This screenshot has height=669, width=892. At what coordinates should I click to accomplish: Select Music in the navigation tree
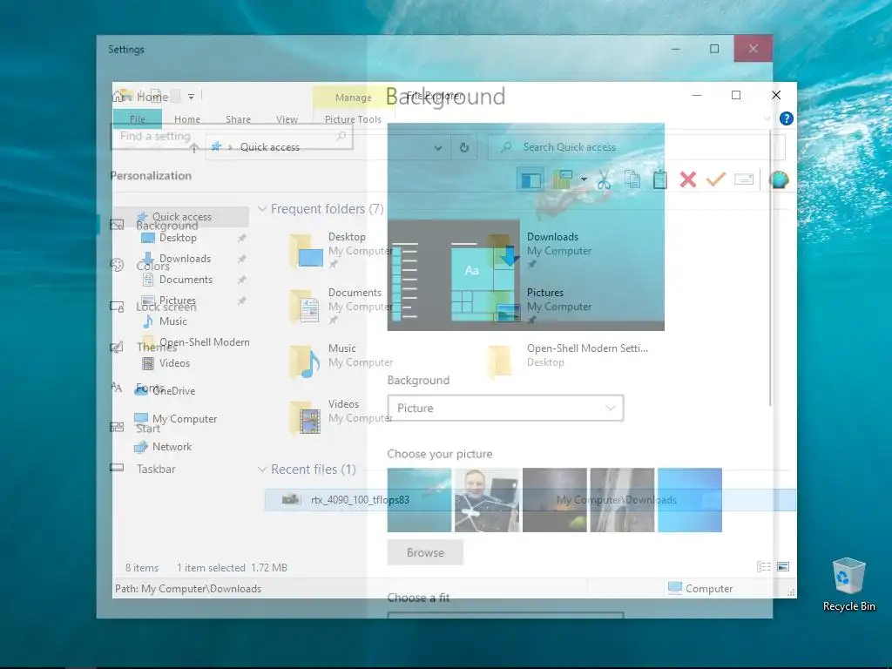click(x=165, y=321)
